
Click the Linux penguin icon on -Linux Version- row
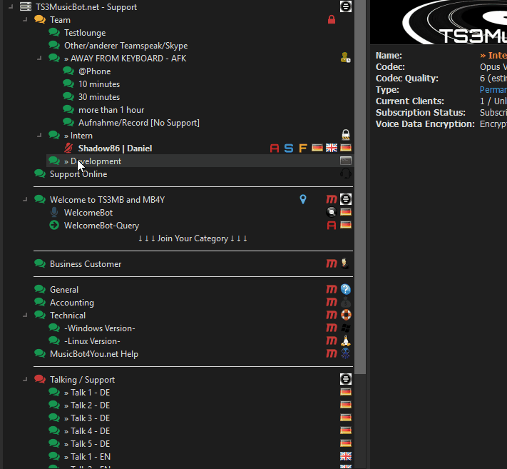(346, 341)
